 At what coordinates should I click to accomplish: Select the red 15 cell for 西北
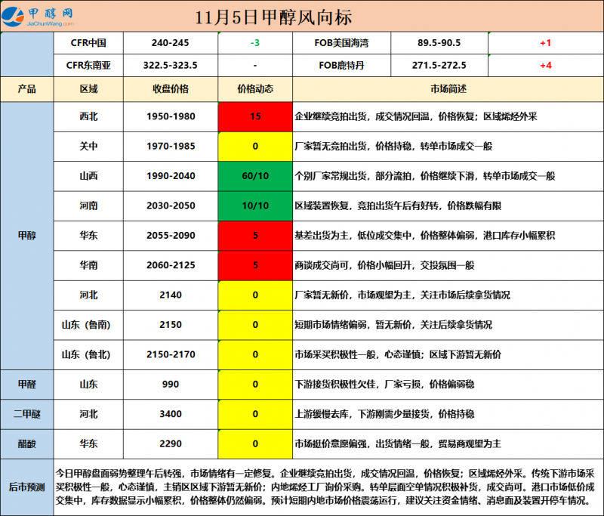(x=255, y=116)
